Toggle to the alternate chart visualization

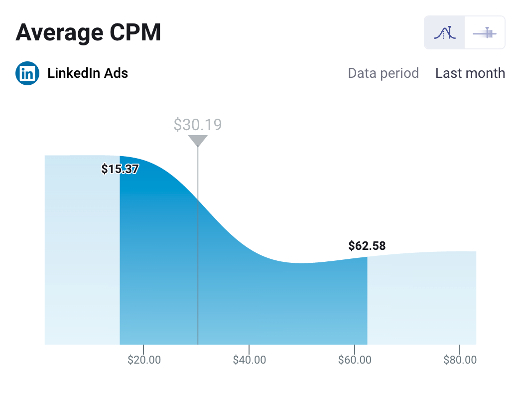(485, 32)
